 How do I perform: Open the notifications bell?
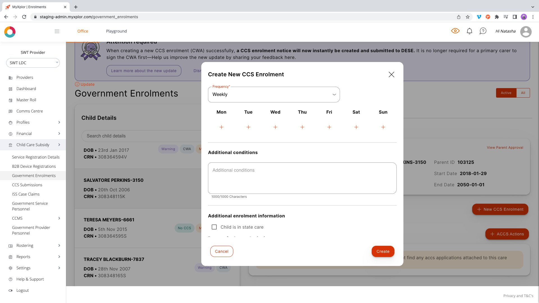tap(469, 31)
